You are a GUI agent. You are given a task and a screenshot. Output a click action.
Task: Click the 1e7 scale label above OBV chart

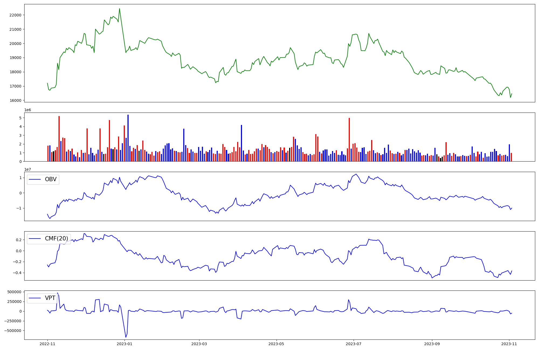pos(28,169)
